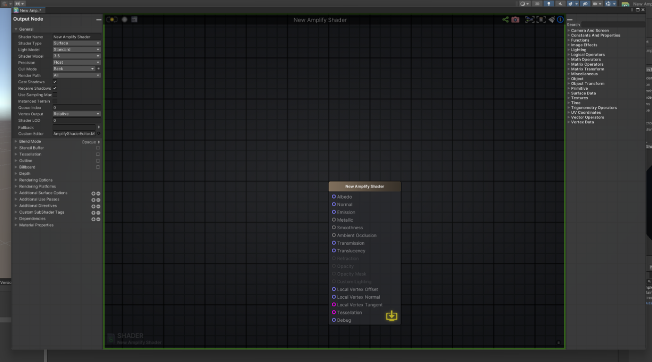Click the Emission input port
This screenshot has width=652, height=362.
pyautogui.click(x=334, y=212)
